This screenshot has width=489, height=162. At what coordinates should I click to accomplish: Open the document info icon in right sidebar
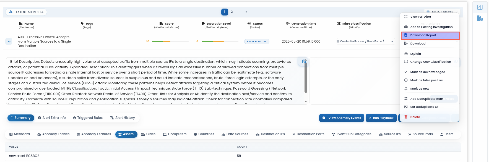(x=480, y=18)
